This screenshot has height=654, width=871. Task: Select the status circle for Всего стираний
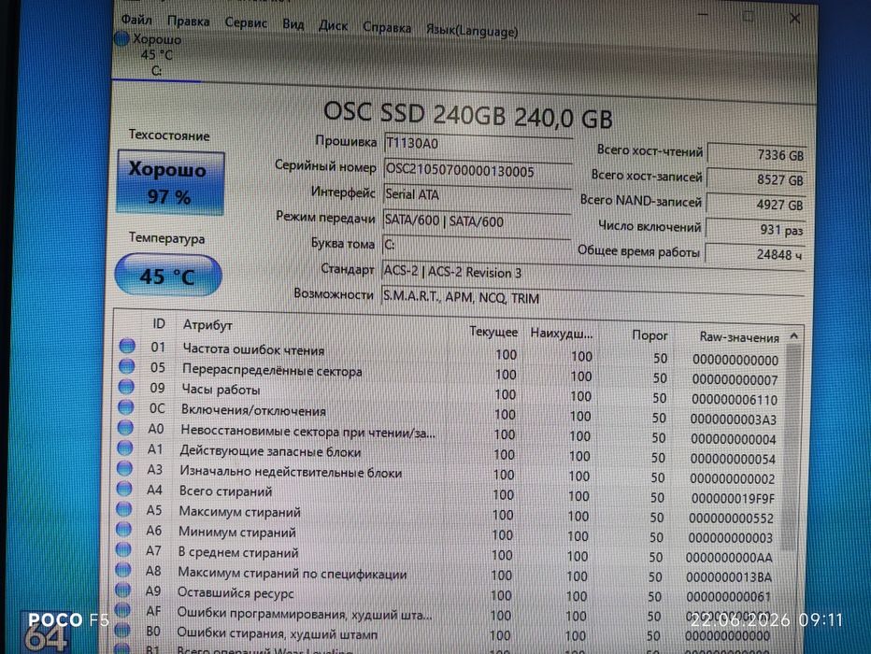pyautogui.click(x=124, y=489)
